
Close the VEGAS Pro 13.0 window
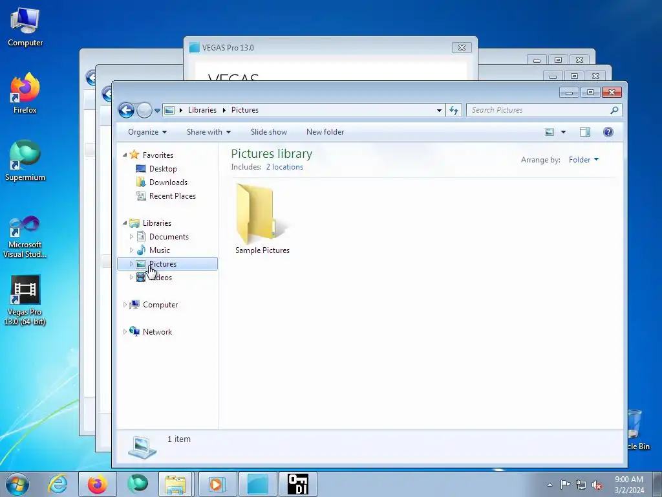click(462, 48)
